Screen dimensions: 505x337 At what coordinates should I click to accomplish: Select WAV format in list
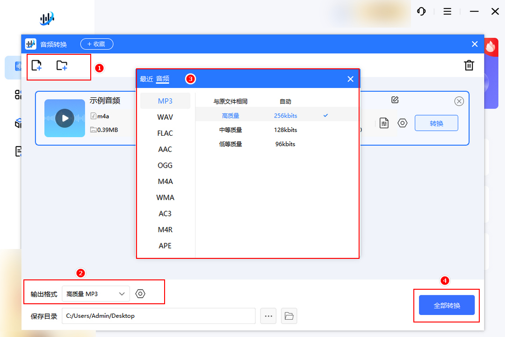pyautogui.click(x=165, y=117)
